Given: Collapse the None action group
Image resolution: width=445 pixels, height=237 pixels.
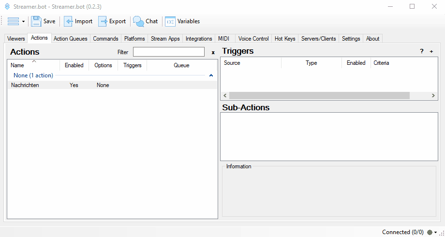Looking at the screenshot, I should point(211,75).
